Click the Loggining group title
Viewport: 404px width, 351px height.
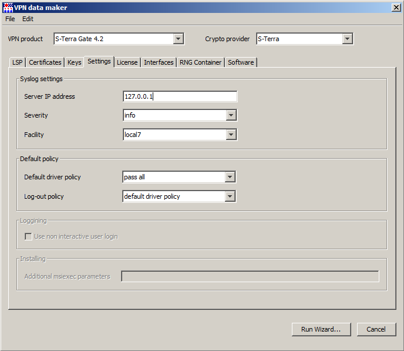[33, 220]
